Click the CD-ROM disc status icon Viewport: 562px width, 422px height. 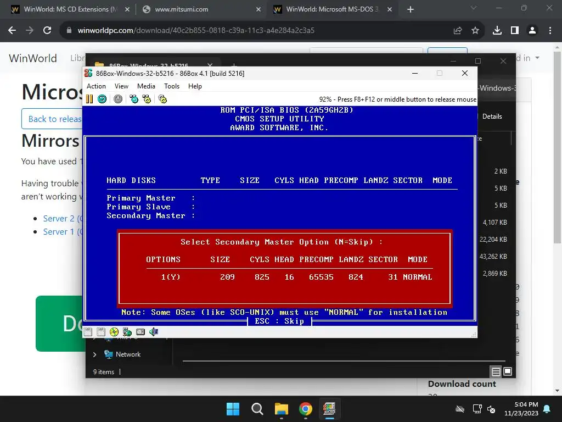pos(114,332)
